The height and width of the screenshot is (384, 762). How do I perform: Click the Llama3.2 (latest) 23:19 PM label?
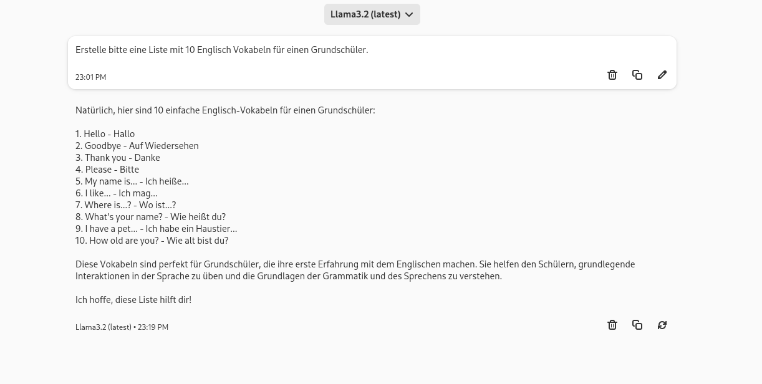tap(122, 327)
